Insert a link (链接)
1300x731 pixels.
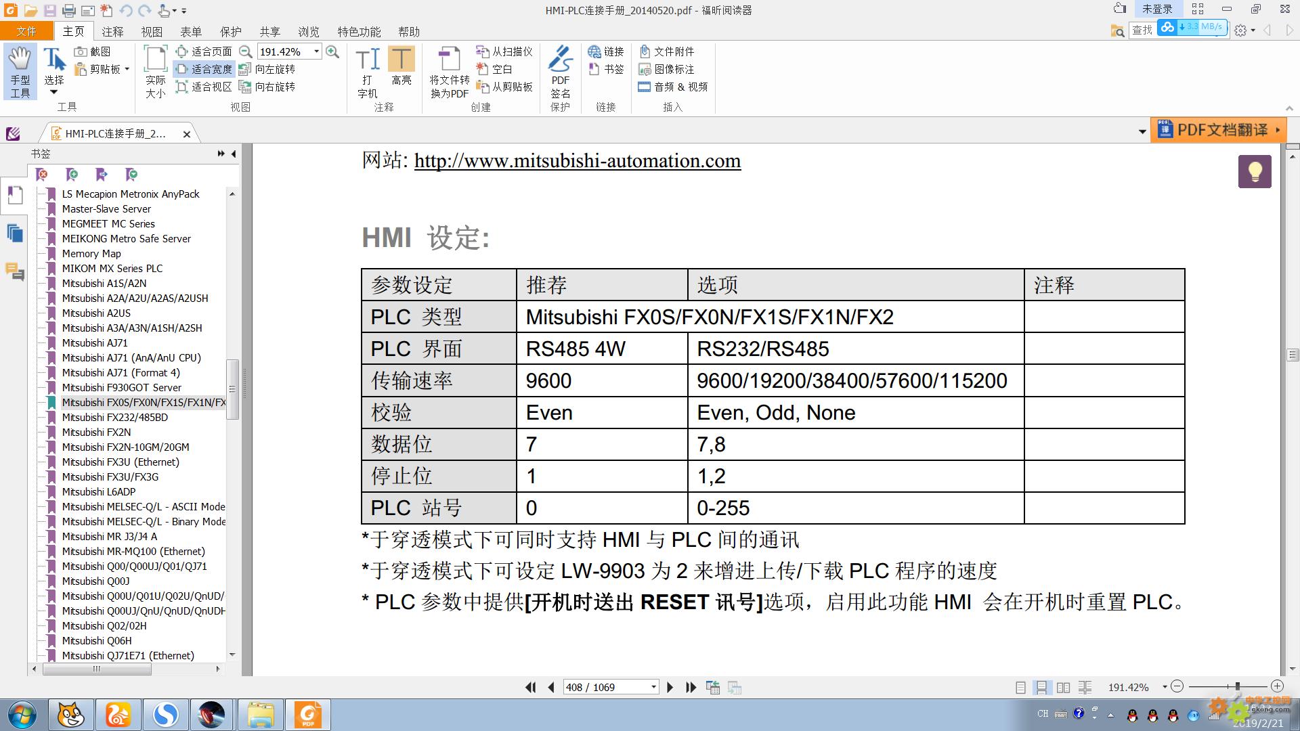pyautogui.click(x=606, y=51)
